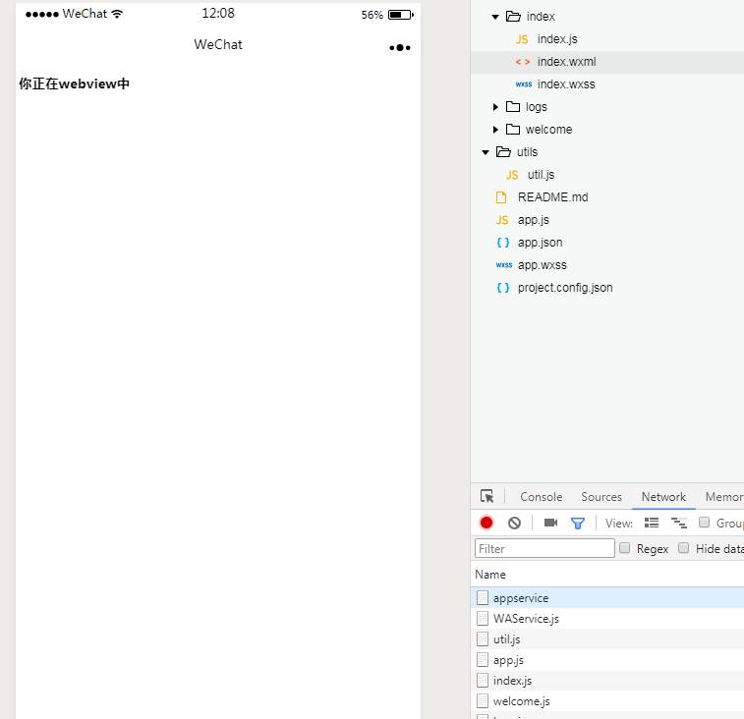This screenshot has width=744, height=719.
Task: Enable the Hide data URLs checkbox
Action: point(684,548)
